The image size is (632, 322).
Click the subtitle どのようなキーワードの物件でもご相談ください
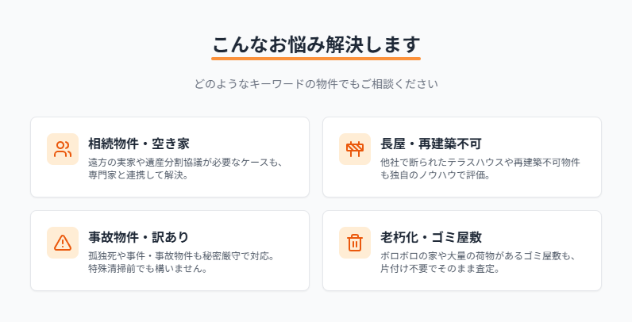pos(316,83)
